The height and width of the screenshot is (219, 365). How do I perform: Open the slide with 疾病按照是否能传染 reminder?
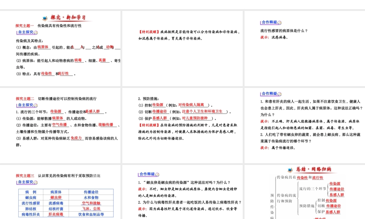pos(182,49)
